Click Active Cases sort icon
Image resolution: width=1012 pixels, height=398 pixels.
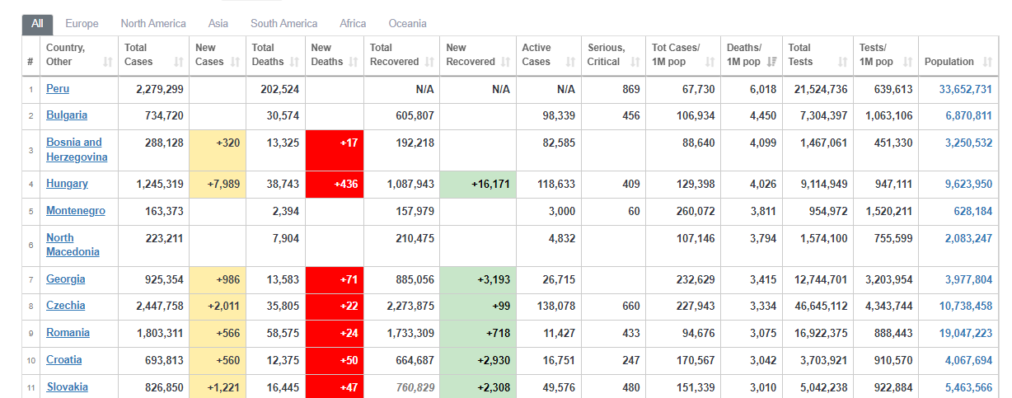point(570,62)
